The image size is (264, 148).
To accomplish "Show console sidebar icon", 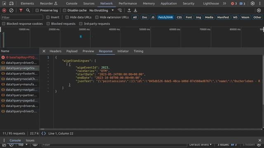I will tap(4, 145).
